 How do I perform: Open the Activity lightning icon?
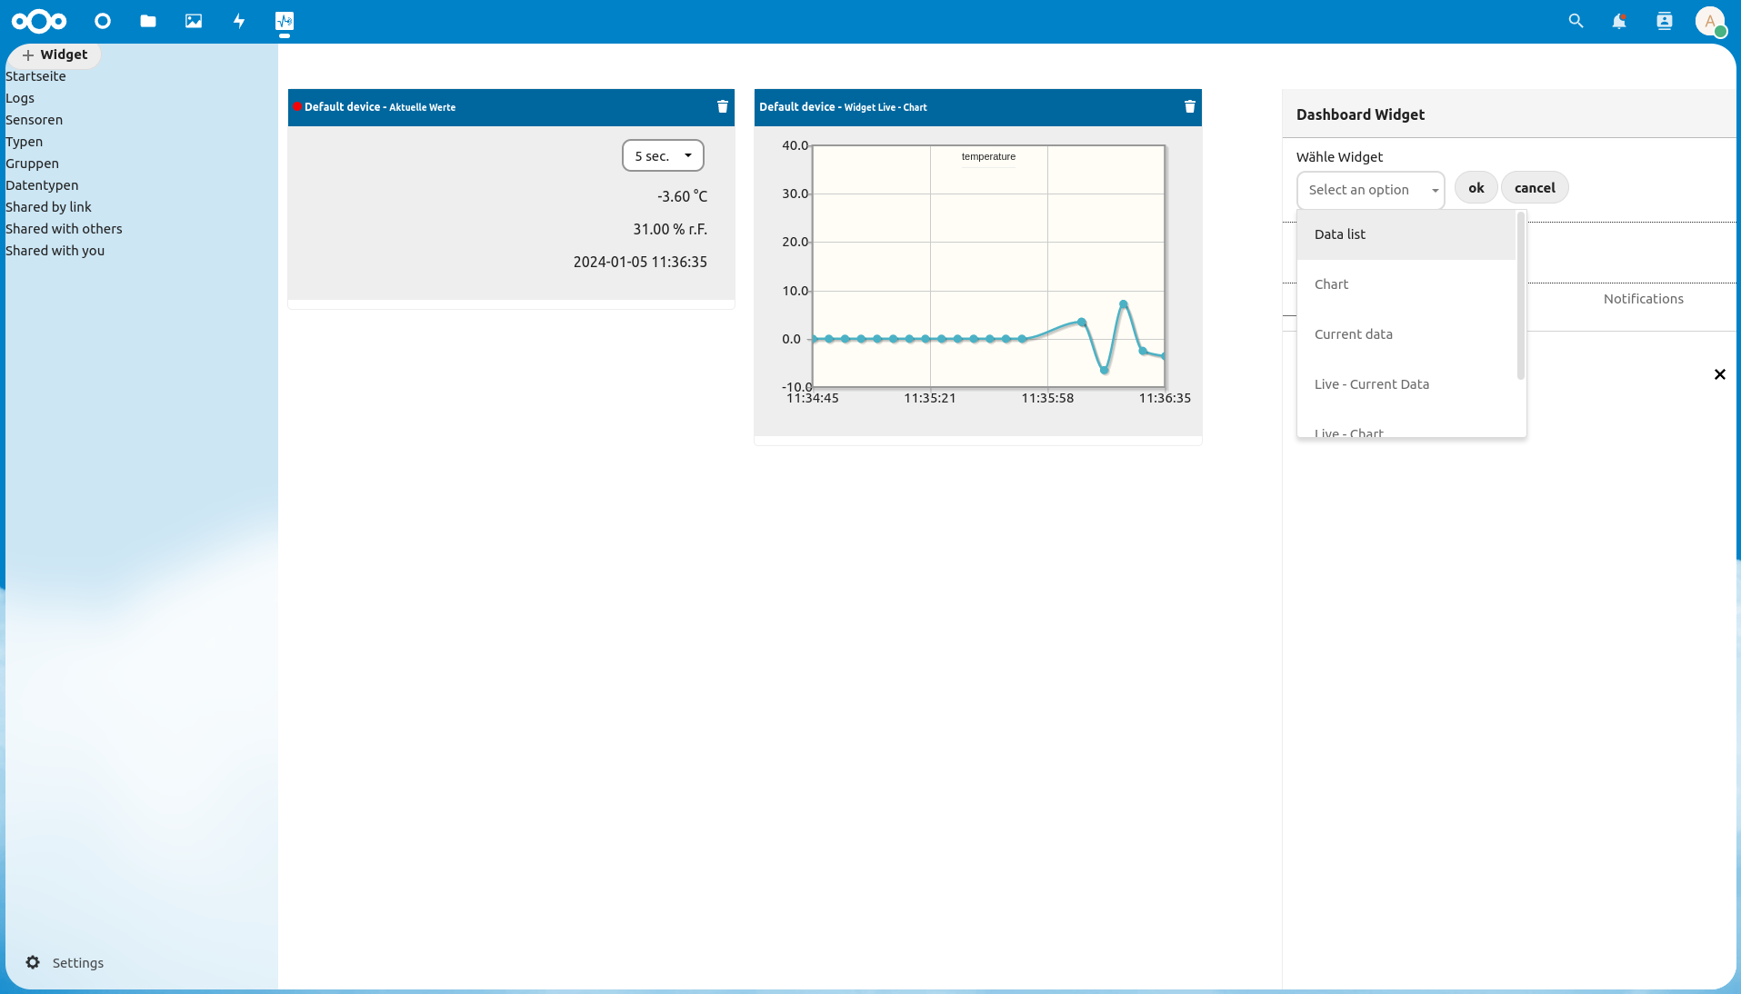239,21
